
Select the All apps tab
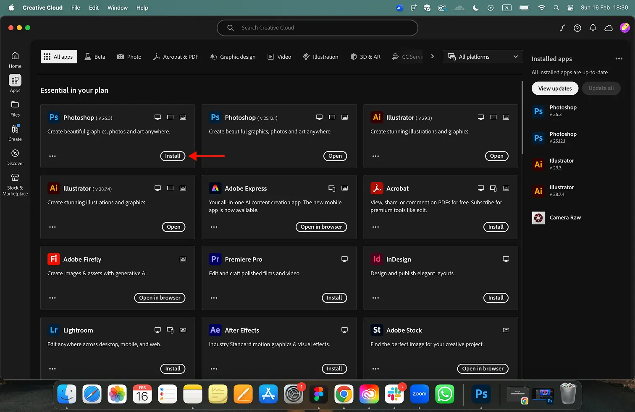coord(59,57)
